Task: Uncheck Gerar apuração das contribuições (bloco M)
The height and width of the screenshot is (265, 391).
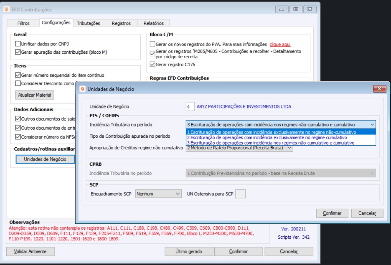Action: (x=18, y=52)
